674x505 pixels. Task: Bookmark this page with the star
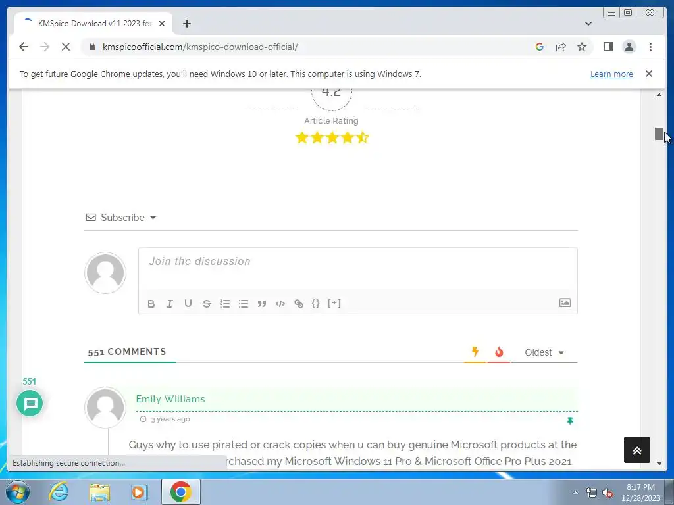(x=582, y=47)
